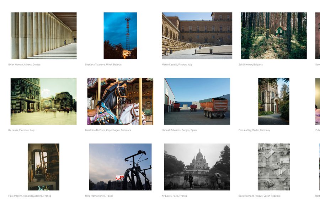Select caption "Finn Ashley, Berlin, Germany"
Screen dimensions: 320x213
pyautogui.click(x=254, y=130)
